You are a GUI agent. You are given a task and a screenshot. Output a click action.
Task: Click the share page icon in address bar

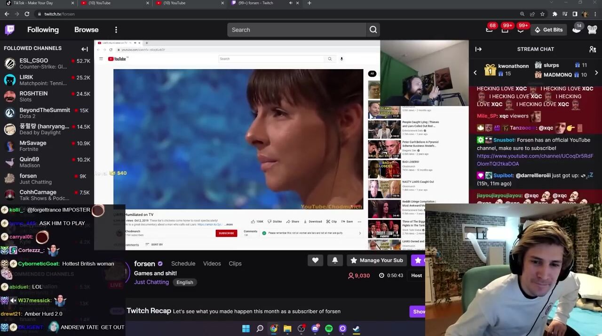532,14
